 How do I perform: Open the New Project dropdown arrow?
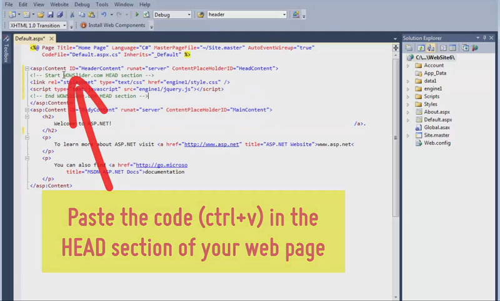[x=19, y=14]
